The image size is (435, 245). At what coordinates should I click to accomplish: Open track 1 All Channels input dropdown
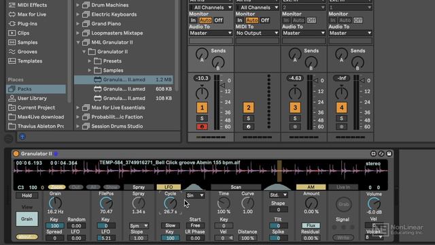pyautogui.click(x=211, y=7)
